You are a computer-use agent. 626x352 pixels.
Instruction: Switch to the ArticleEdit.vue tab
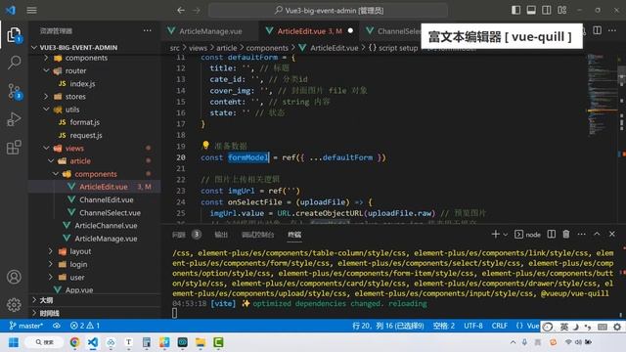309,31
